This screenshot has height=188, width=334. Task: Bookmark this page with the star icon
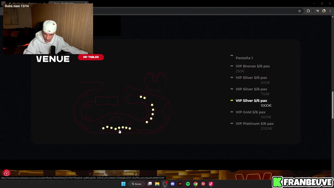(x=300, y=11)
